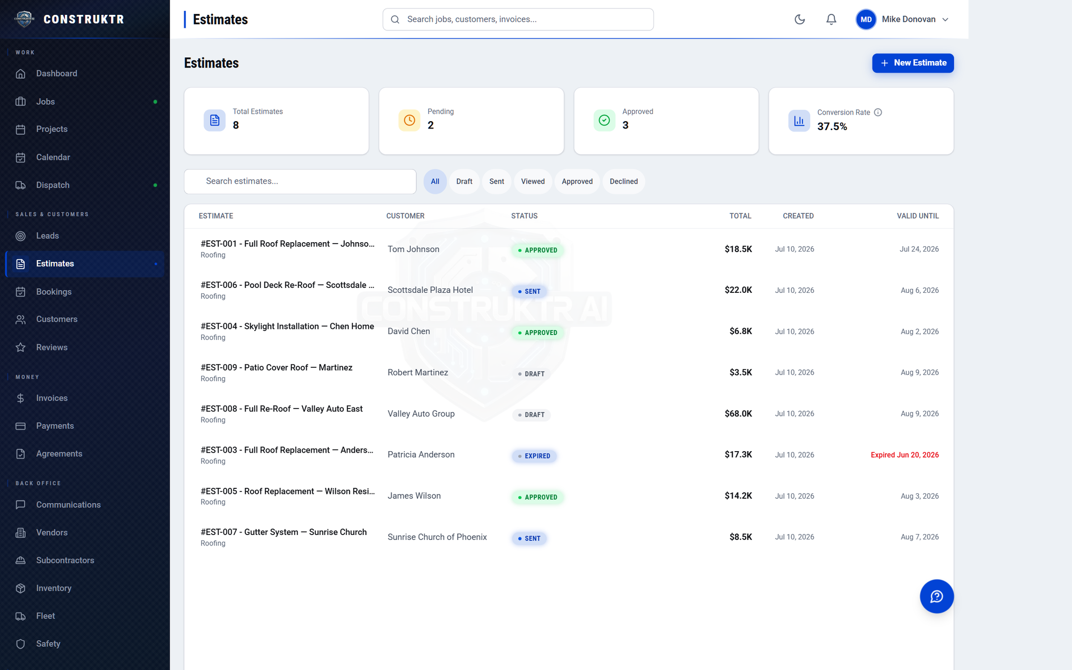Open estimate #EST-004 Skylight Installation
Viewport: 1072px width, 670px height.
tap(287, 326)
